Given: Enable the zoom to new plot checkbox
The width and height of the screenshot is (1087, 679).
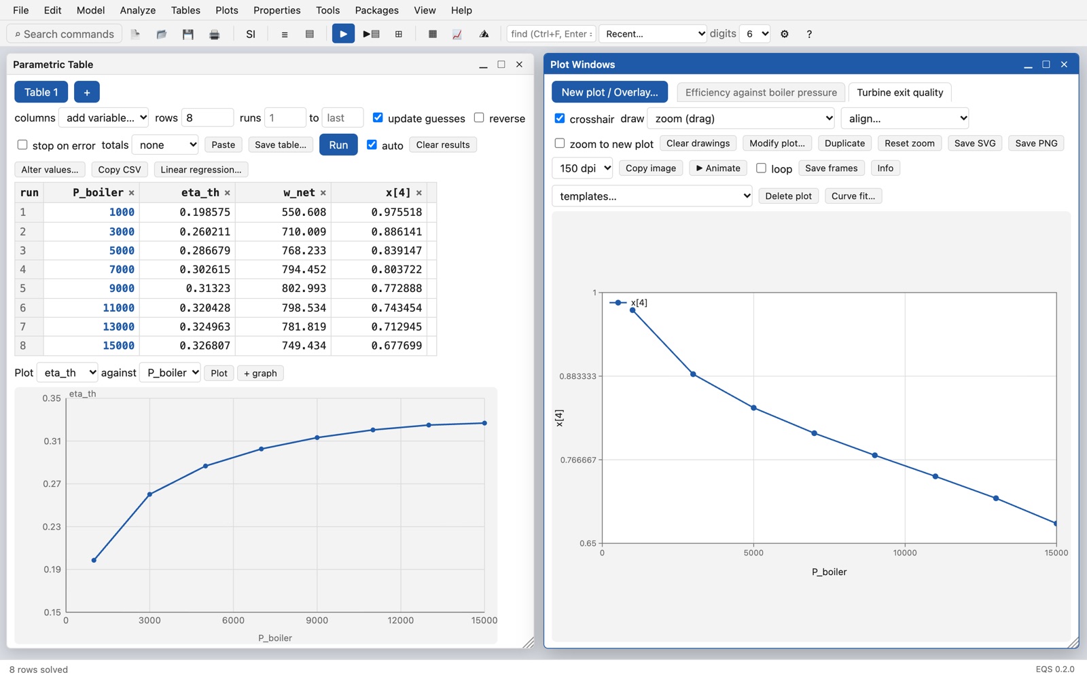Looking at the screenshot, I should tap(560, 143).
